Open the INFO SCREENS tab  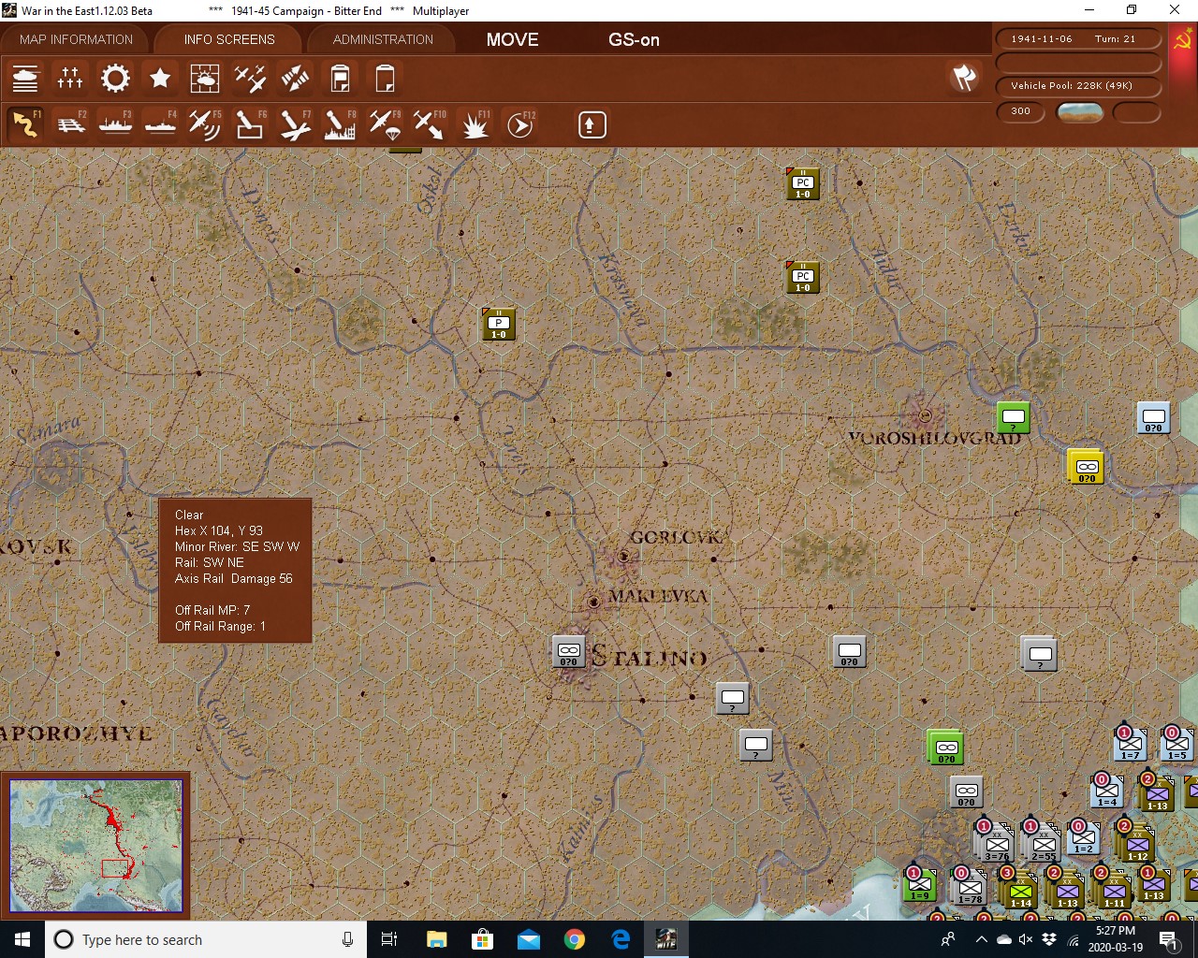coord(229,39)
